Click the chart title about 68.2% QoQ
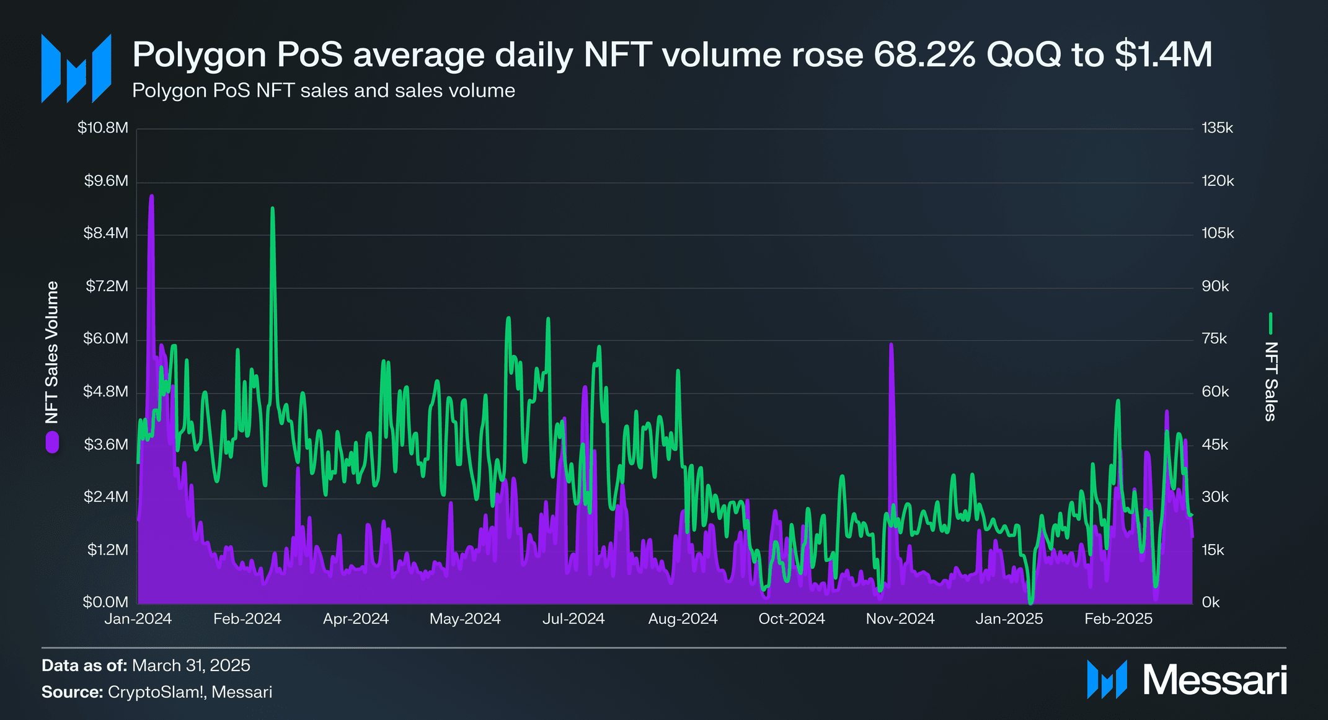The image size is (1328, 720). coord(671,55)
